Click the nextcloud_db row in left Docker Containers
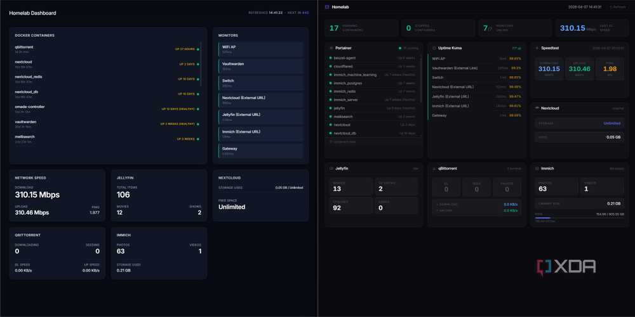The height and width of the screenshot is (317, 635). pos(107,94)
